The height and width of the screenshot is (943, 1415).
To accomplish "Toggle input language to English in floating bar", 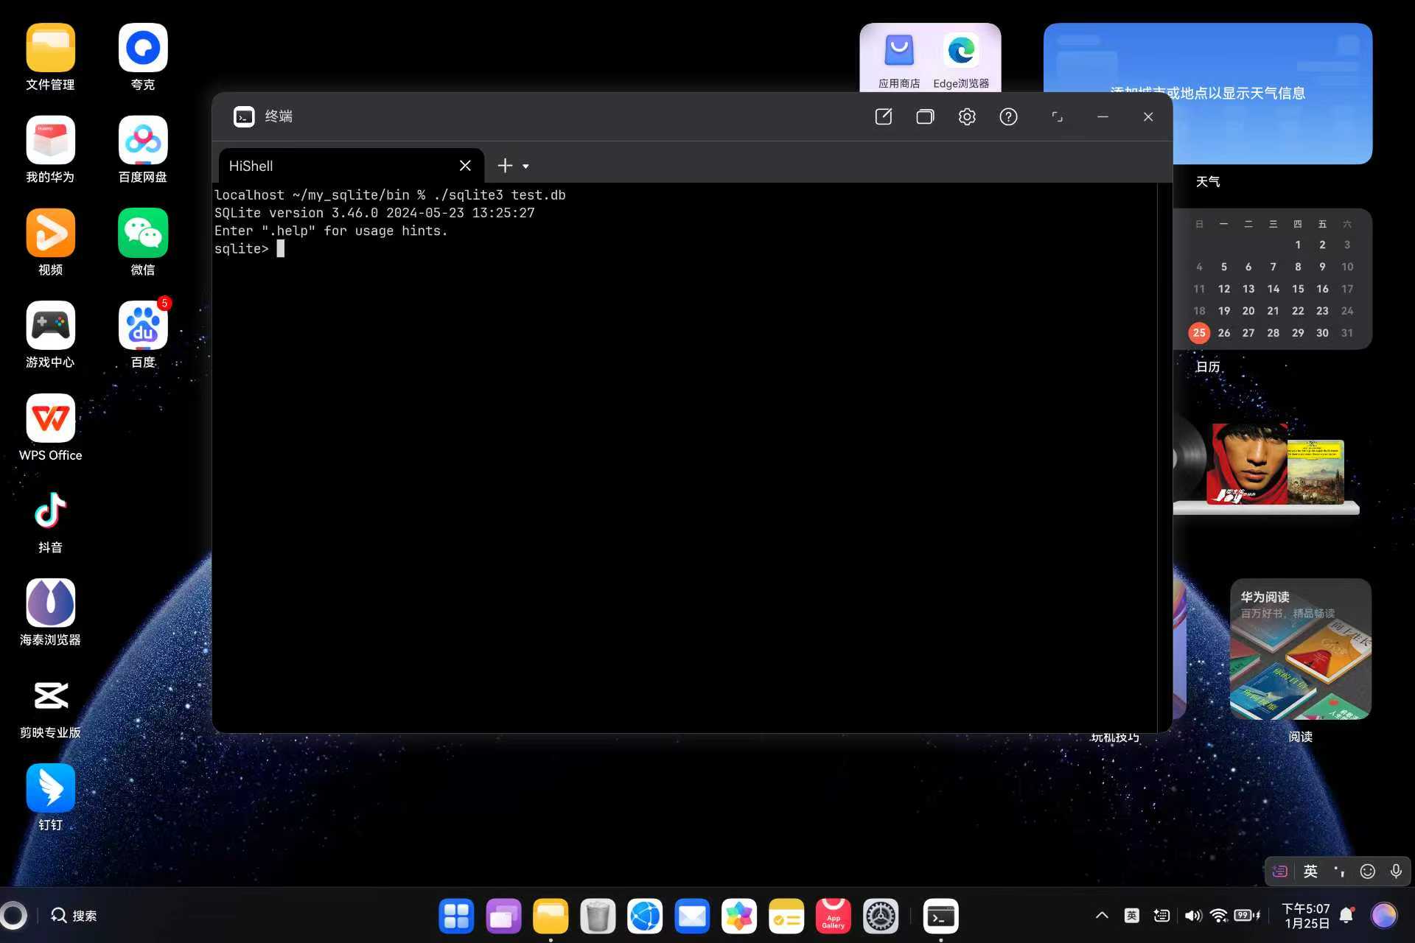I will [1310, 872].
